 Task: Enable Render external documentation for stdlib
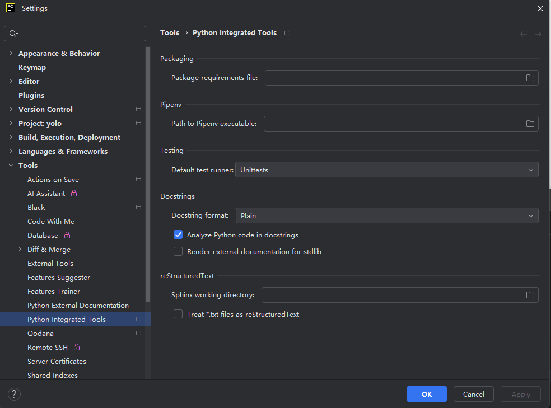(178, 251)
